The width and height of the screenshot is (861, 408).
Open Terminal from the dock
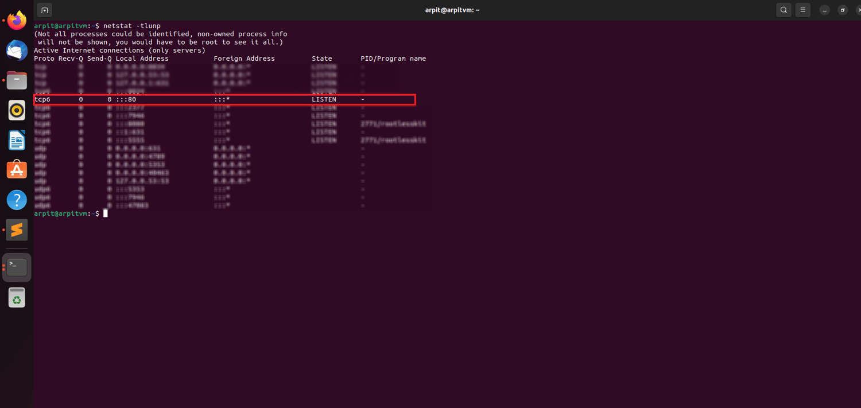[x=17, y=267]
